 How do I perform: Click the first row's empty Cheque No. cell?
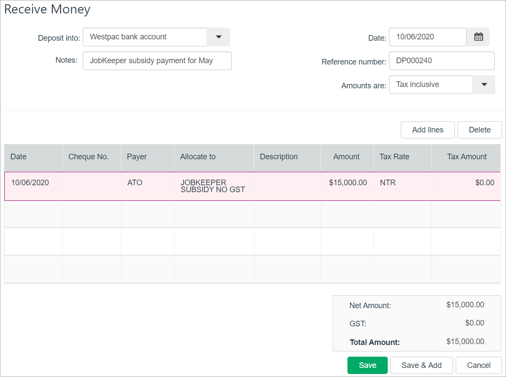pyautogui.click(x=92, y=187)
